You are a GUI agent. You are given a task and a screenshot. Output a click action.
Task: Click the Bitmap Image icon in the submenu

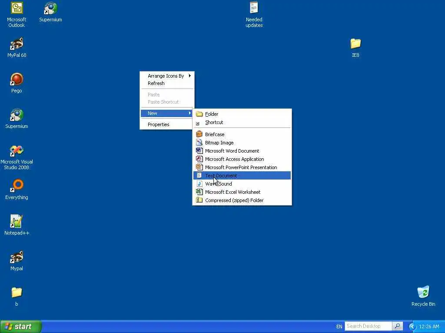pos(199,142)
